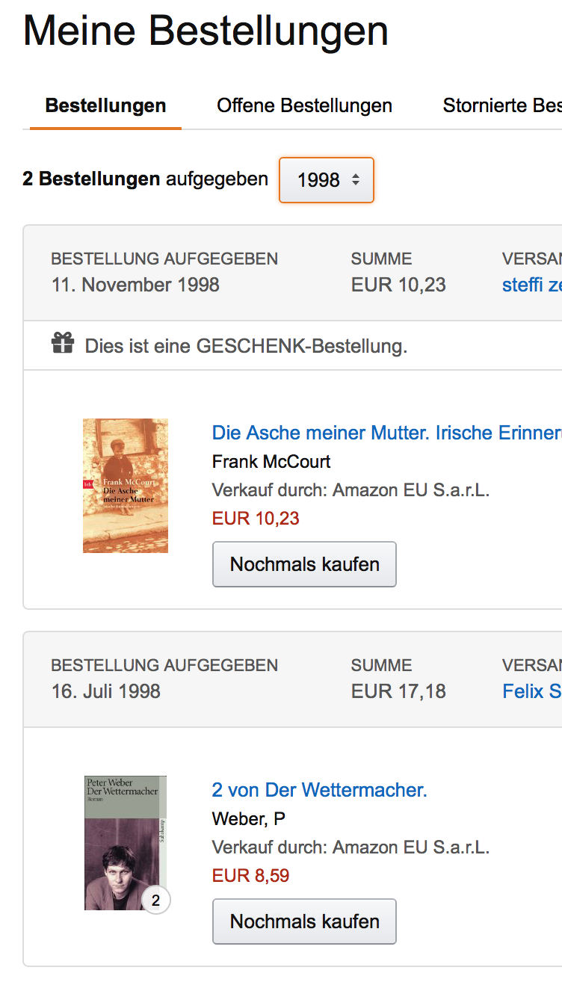Switch to the Bestellungen tab

(105, 106)
